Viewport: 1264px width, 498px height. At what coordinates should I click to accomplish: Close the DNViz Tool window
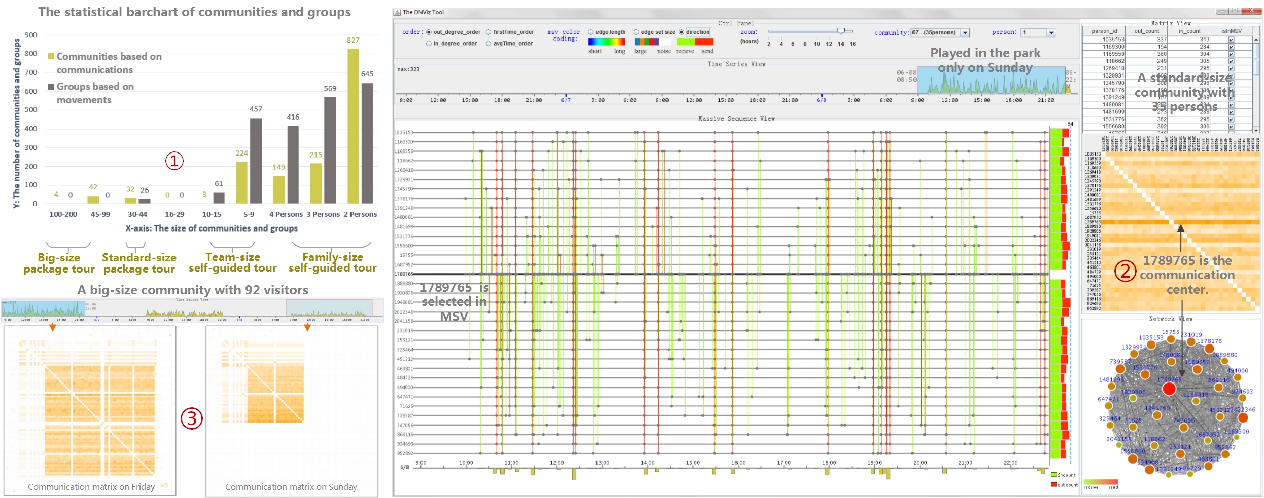(x=1251, y=11)
